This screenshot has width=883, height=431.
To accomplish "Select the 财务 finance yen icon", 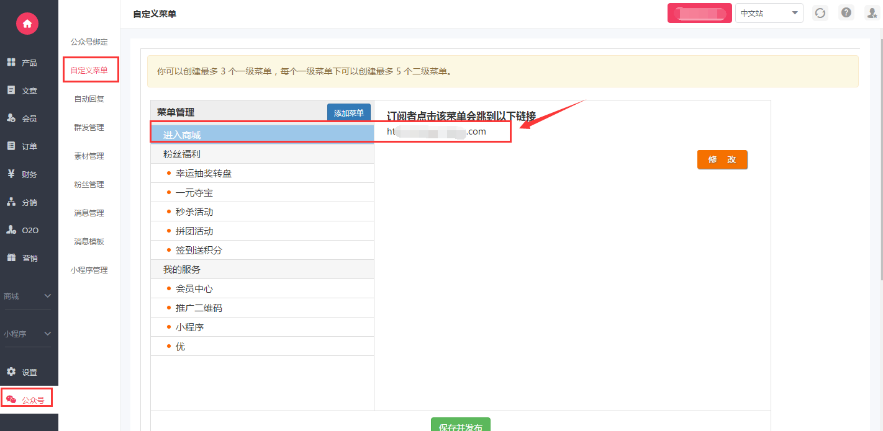I will point(11,174).
